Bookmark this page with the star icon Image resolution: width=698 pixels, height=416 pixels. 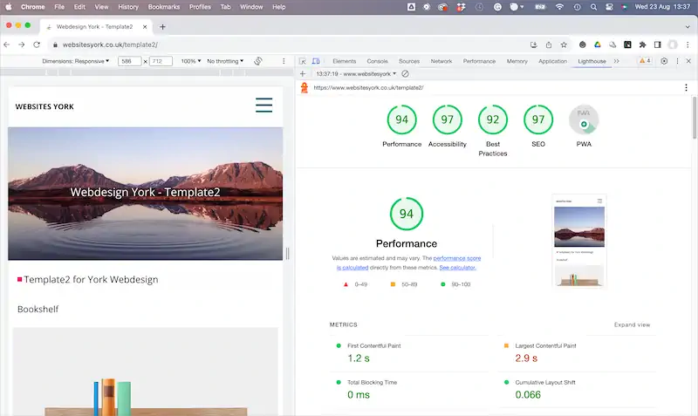coord(564,44)
